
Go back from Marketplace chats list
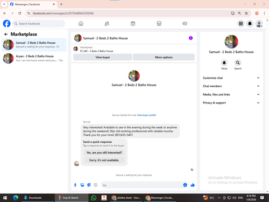click(x=6, y=34)
